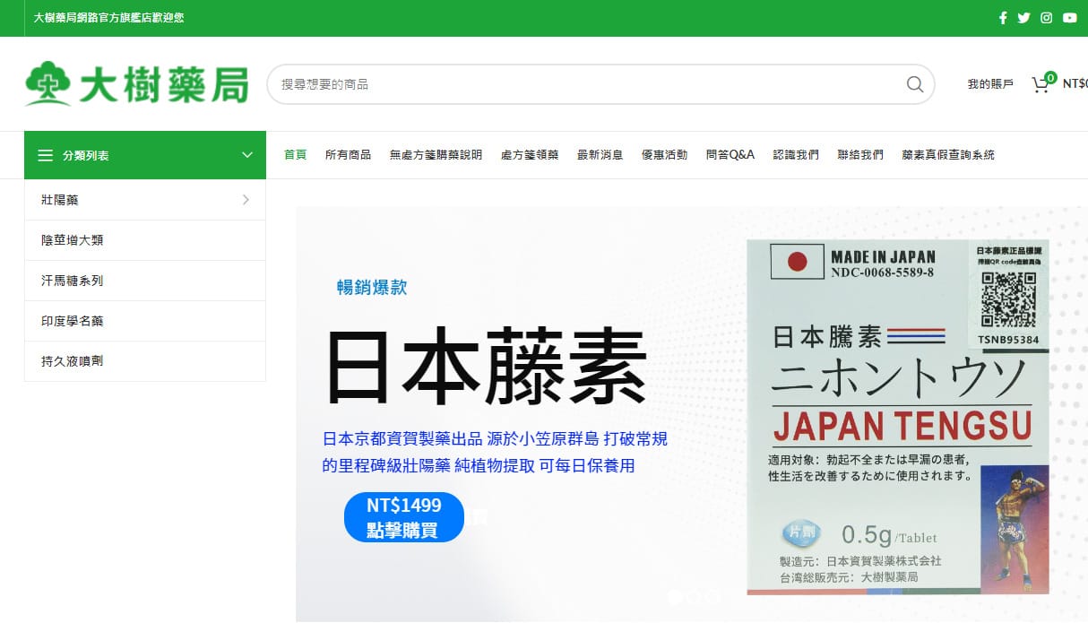Open the Instagram social icon
This screenshot has height=623, width=1088.
point(1046,18)
